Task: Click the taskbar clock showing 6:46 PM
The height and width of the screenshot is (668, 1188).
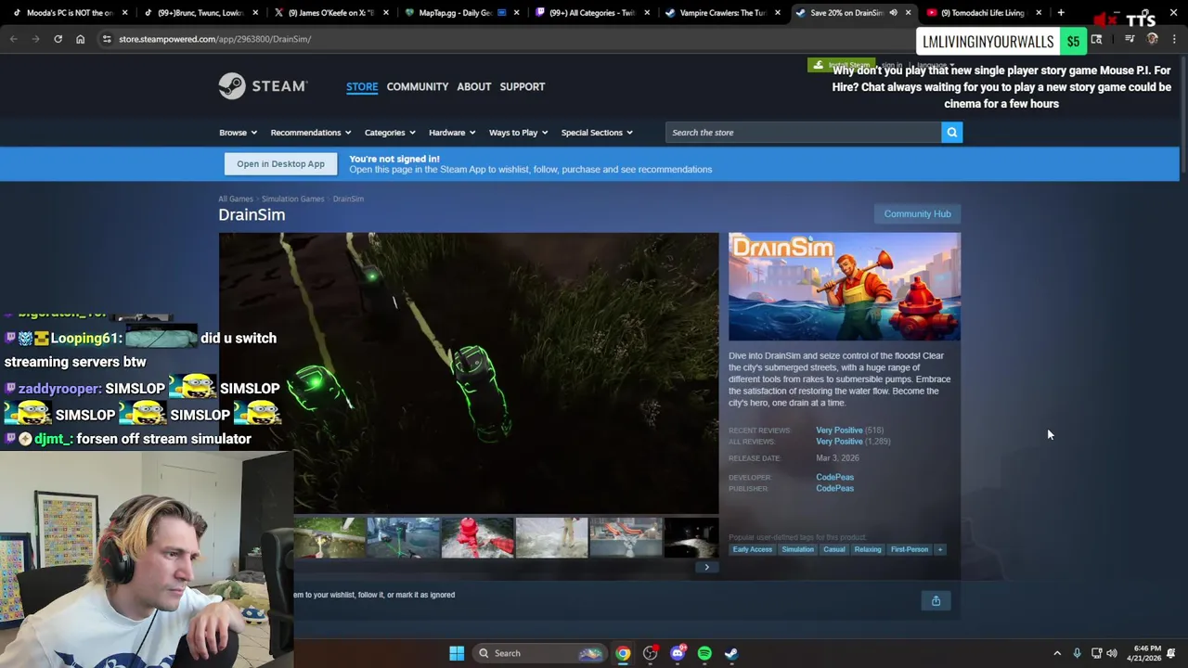Action: (1143, 653)
